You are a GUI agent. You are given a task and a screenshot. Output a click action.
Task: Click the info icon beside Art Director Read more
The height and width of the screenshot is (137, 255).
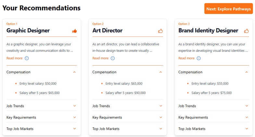(113, 58)
